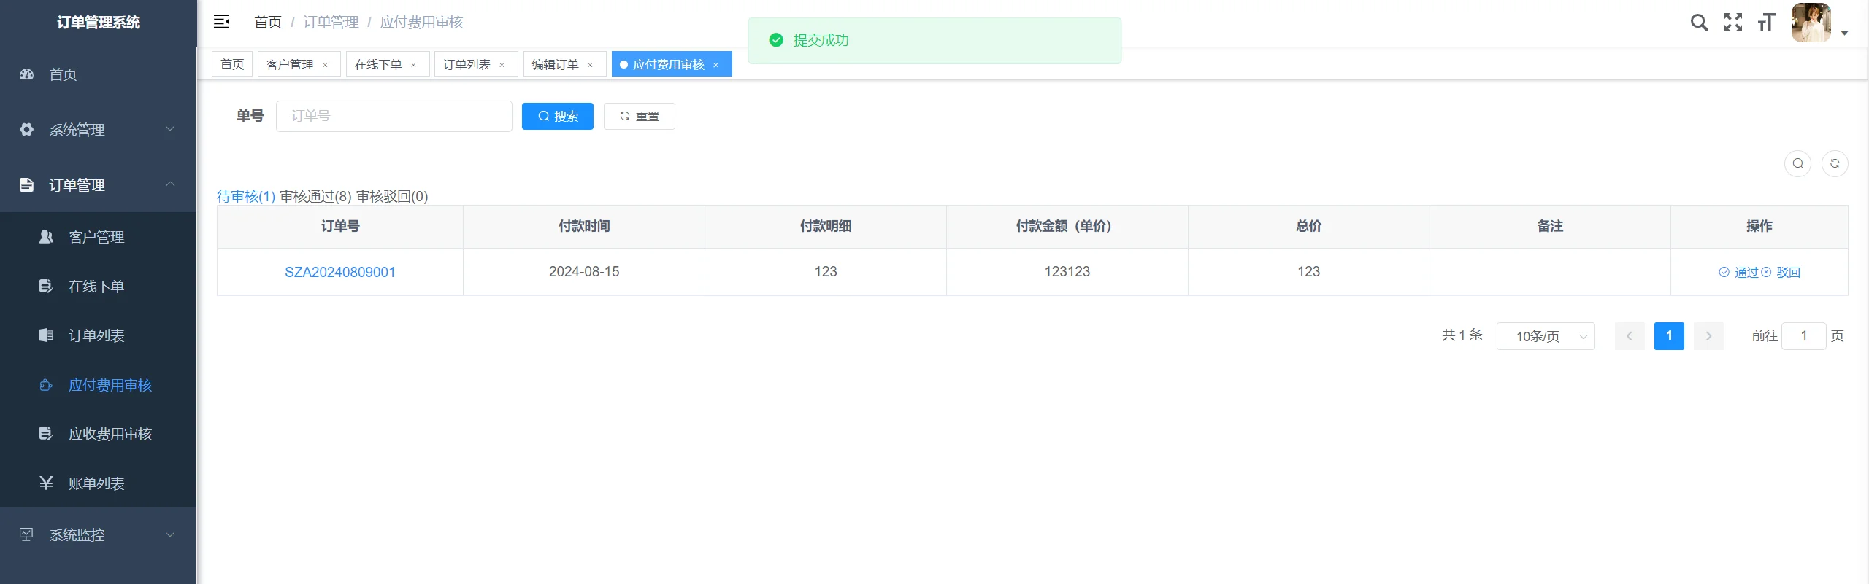
Task: Show 待审核(1) records
Action: tap(246, 196)
